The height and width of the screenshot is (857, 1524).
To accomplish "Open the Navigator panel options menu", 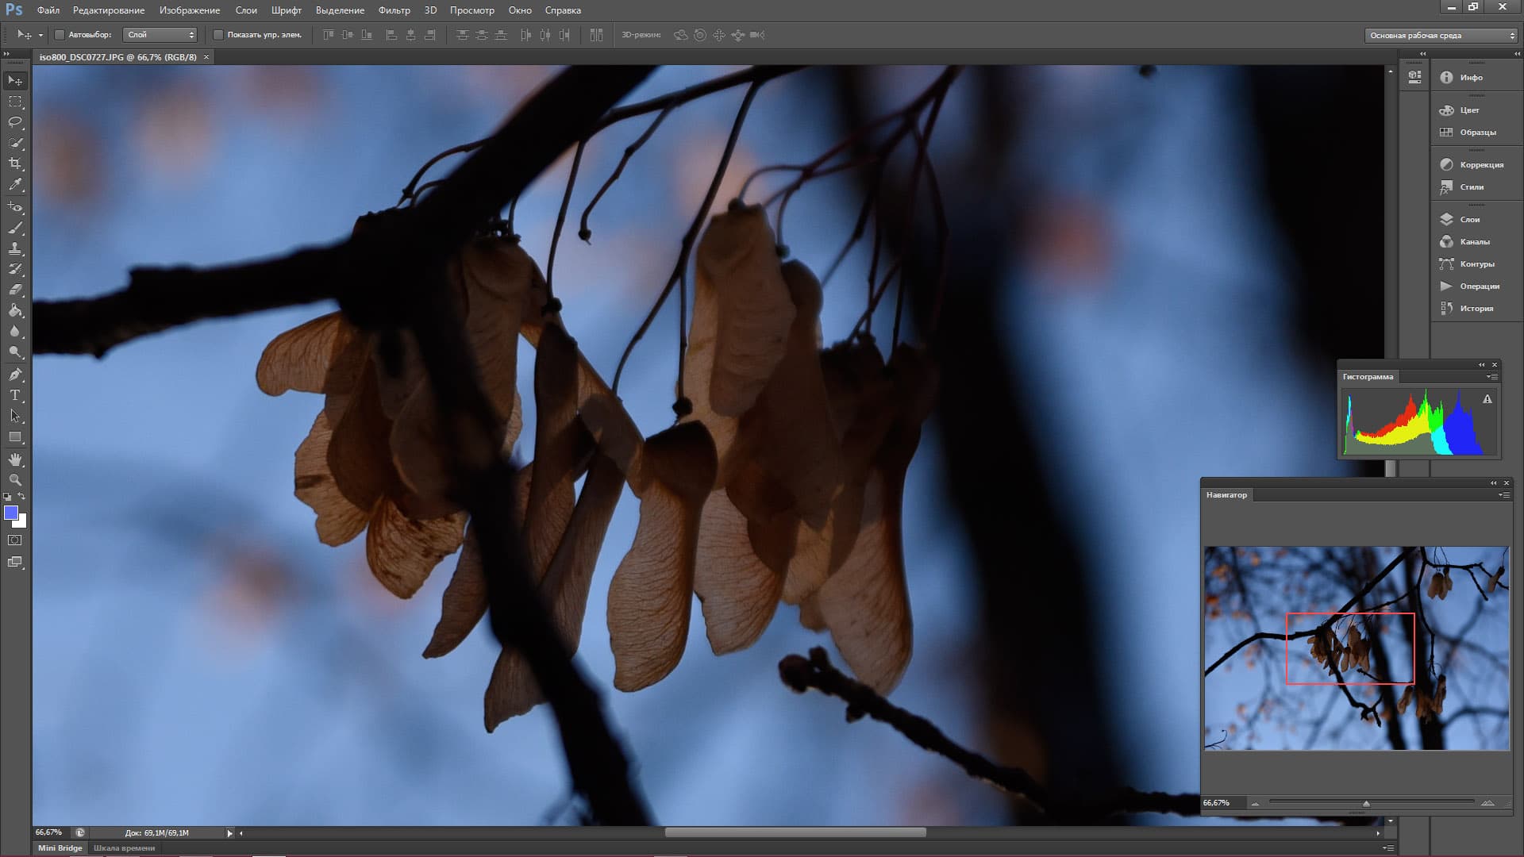I will pyautogui.click(x=1503, y=495).
